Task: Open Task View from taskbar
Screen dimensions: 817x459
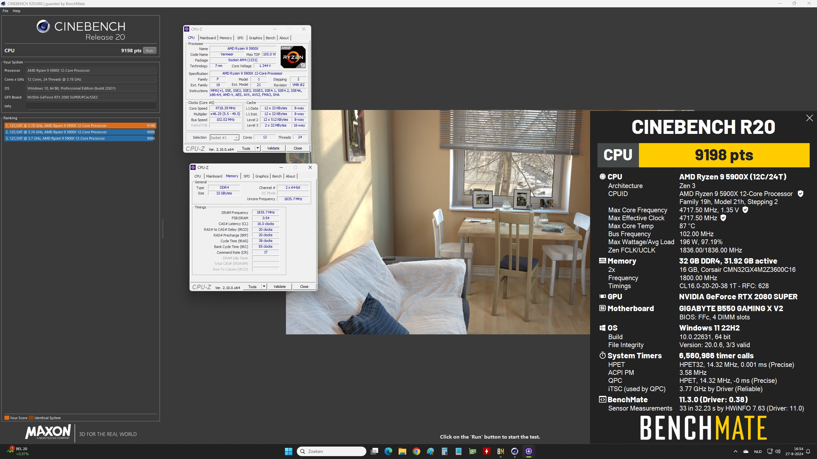Action: tap(374, 451)
